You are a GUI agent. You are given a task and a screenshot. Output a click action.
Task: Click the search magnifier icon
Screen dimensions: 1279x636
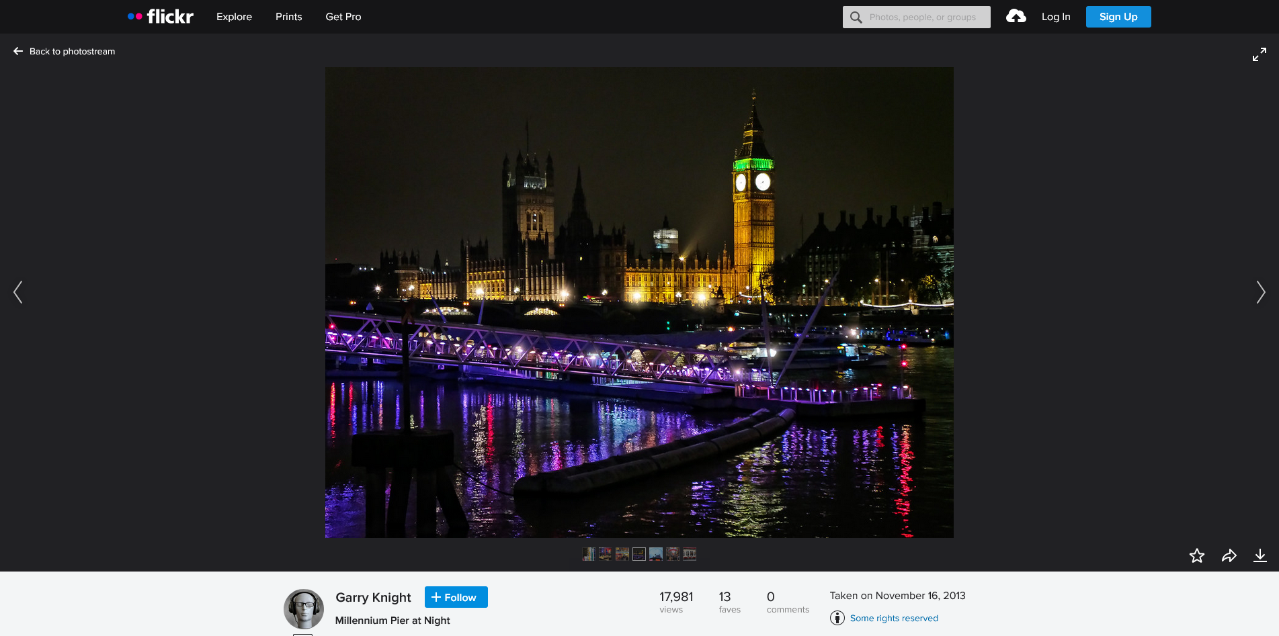click(x=856, y=17)
